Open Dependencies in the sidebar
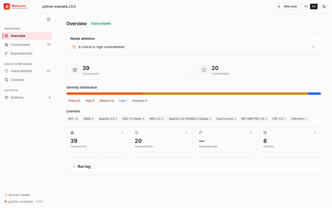332x208 pixels. (28, 54)
